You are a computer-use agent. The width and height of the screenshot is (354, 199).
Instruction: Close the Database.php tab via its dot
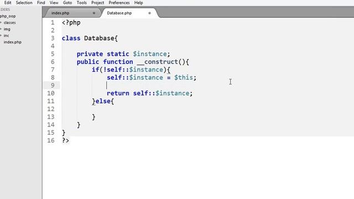pyautogui.click(x=149, y=13)
